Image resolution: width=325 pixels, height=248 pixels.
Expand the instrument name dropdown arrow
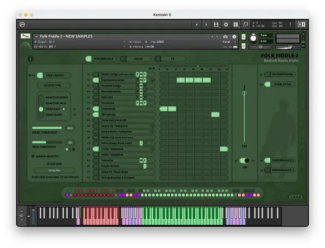click(x=36, y=36)
